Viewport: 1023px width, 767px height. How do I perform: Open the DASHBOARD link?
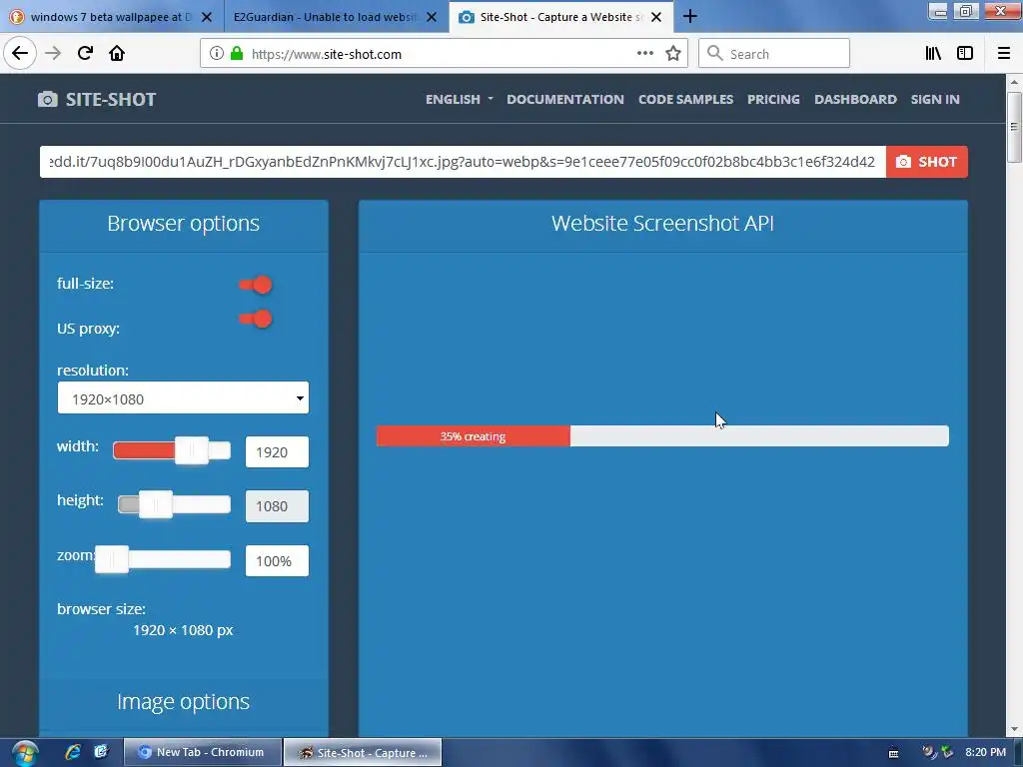[855, 99]
